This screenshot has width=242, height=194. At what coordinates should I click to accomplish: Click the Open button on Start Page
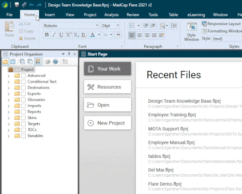107,105
